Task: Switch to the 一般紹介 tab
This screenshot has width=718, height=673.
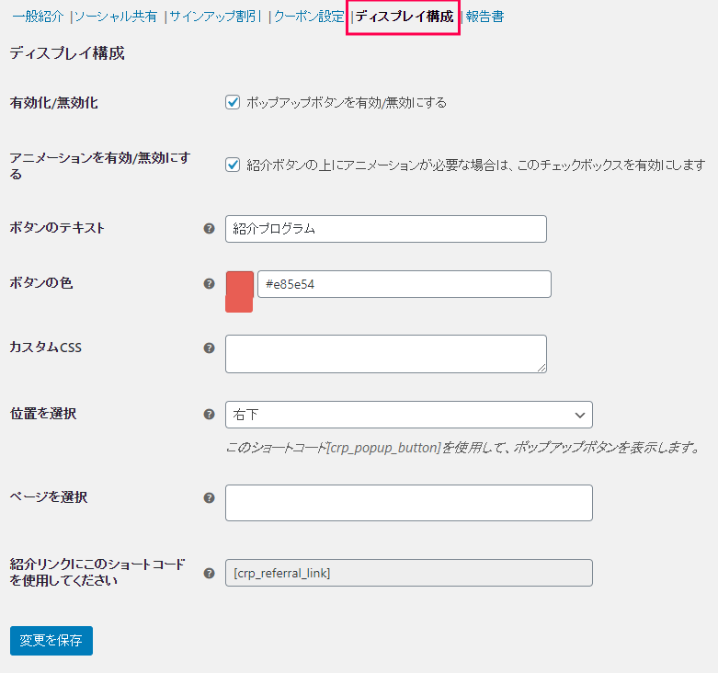Action: point(38,17)
